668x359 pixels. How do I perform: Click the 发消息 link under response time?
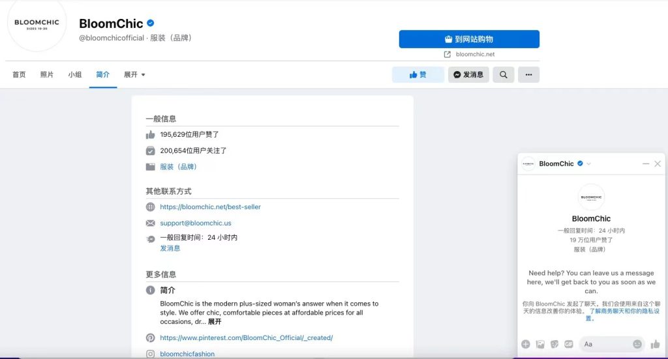tap(170, 248)
